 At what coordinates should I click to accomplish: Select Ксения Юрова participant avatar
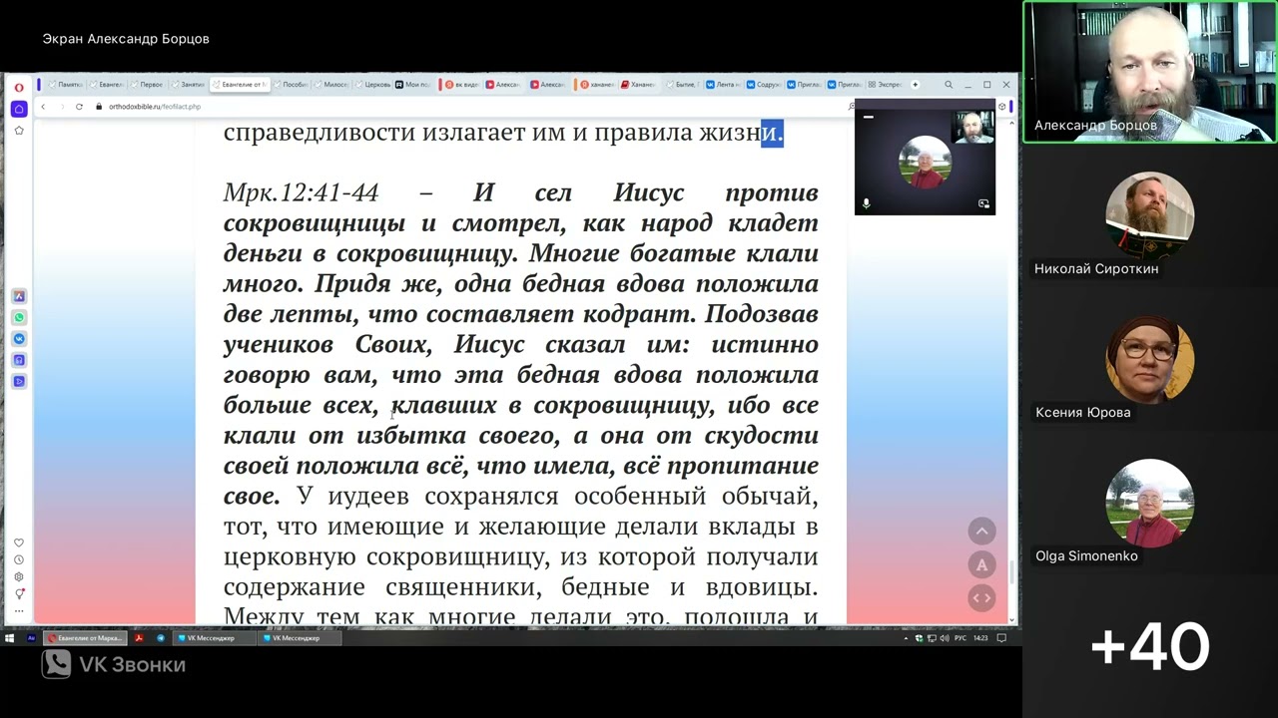click(1150, 360)
